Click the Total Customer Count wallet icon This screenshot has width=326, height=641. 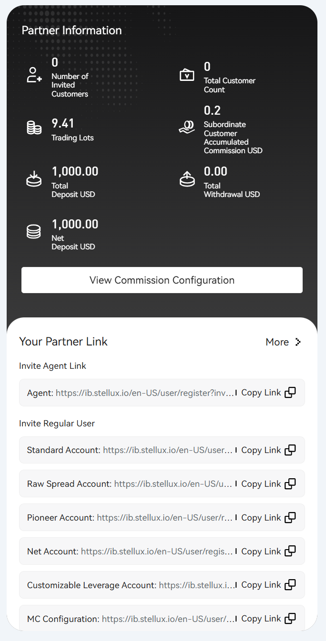pyautogui.click(x=187, y=75)
